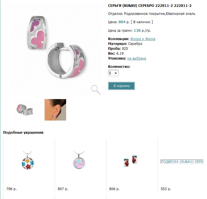Click the ПОДВЕСКА (KU&KU) product link
Screen dimensions: 207x199
coord(182,162)
